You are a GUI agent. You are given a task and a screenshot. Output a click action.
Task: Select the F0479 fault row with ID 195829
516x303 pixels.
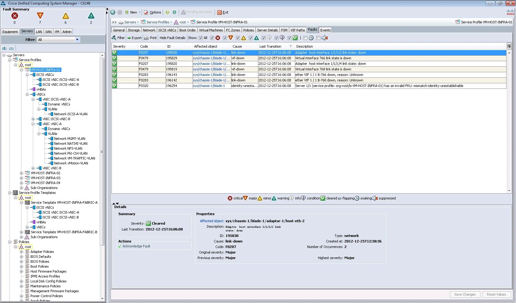(x=309, y=58)
